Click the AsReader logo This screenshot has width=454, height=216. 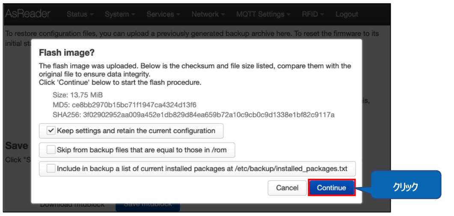pos(27,14)
